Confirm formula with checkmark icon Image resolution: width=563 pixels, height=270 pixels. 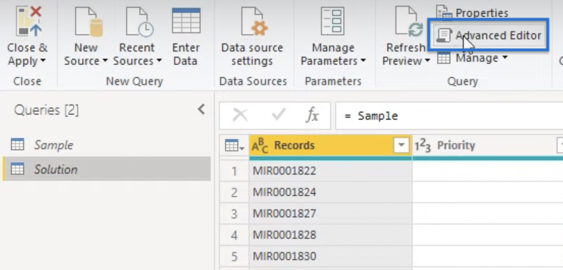click(x=279, y=115)
